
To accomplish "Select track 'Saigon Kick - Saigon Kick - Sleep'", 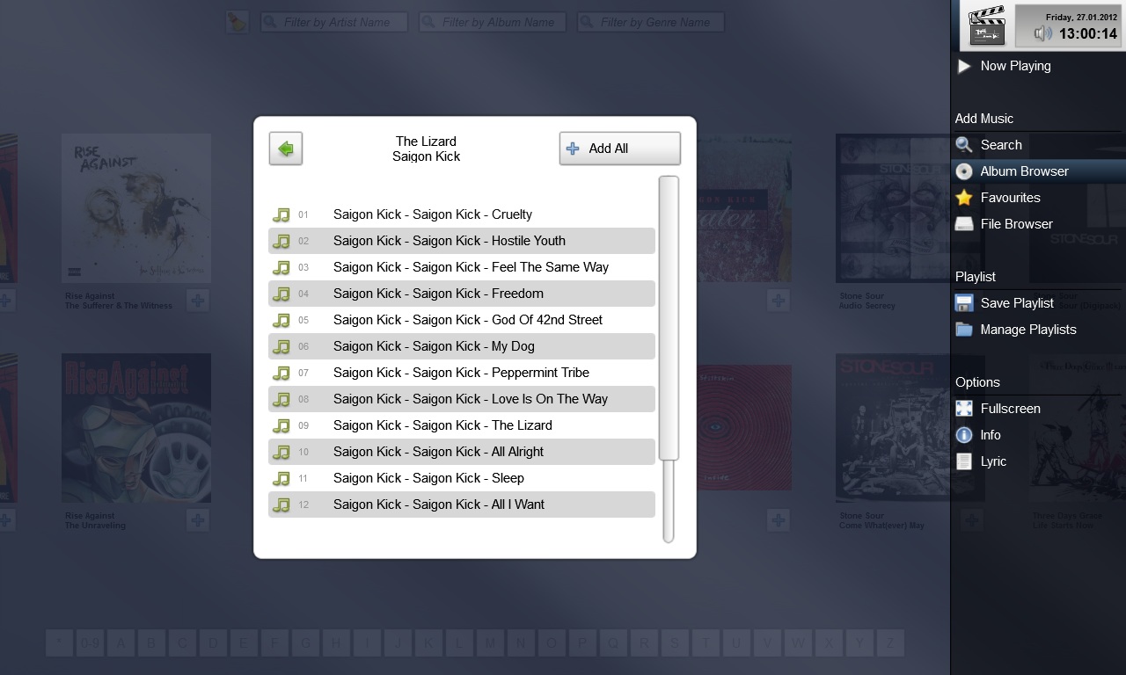I will pyautogui.click(x=462, y=478).
